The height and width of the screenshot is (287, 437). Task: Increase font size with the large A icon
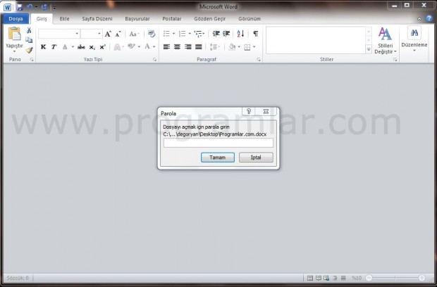108,34
